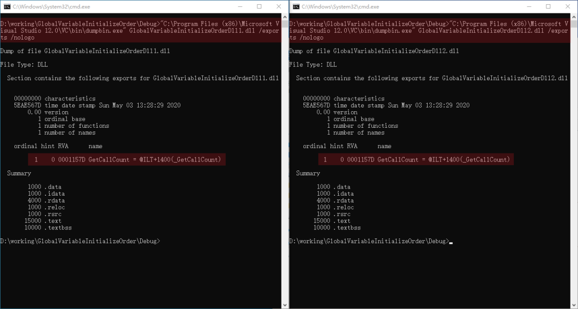Close the left cmd.exe window
Viewport: 578px width, 309px height.
pyautogui.click(x=279, y=6)
